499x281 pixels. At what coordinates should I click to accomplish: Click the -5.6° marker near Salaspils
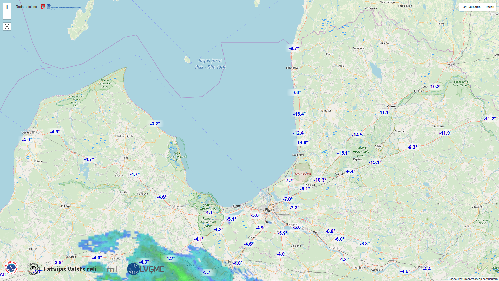click(x=298, y=227)
